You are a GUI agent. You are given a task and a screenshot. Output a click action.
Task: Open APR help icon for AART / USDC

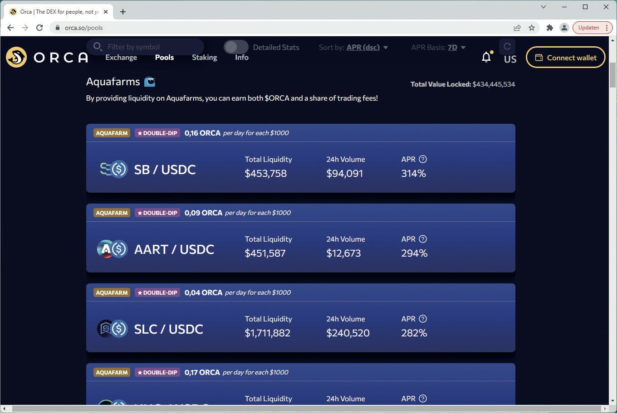pos(423,239)
